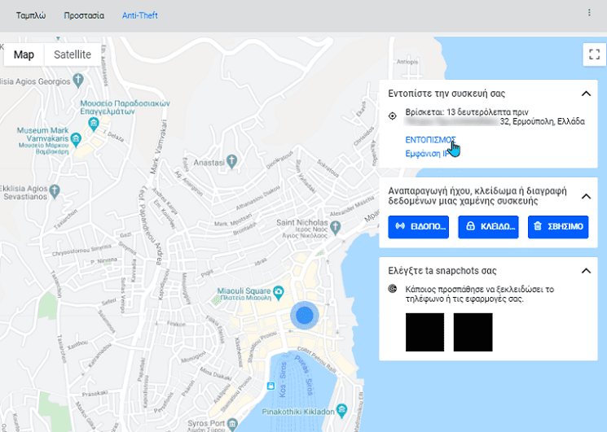This screenshot has height=432, width=607.
Task: Click the Pinakothiki Kikladon museum pin
Action: [x=342, y=410]
